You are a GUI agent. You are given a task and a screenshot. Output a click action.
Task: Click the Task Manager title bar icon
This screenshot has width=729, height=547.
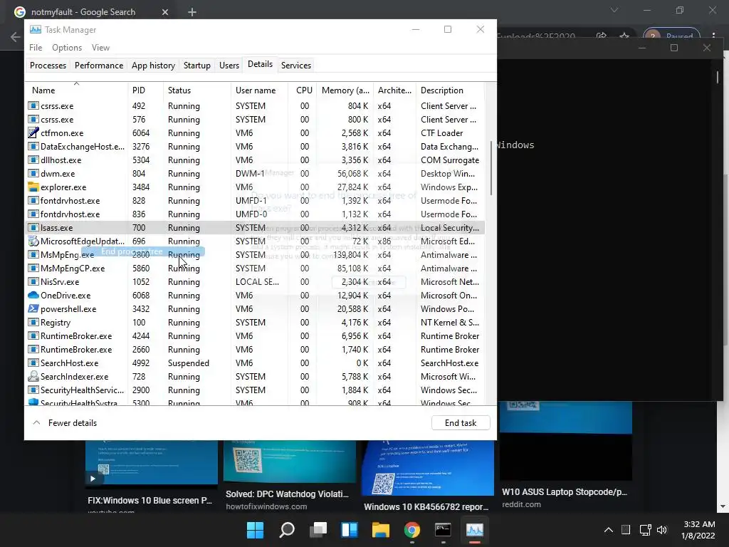click(x=36, y=30)
